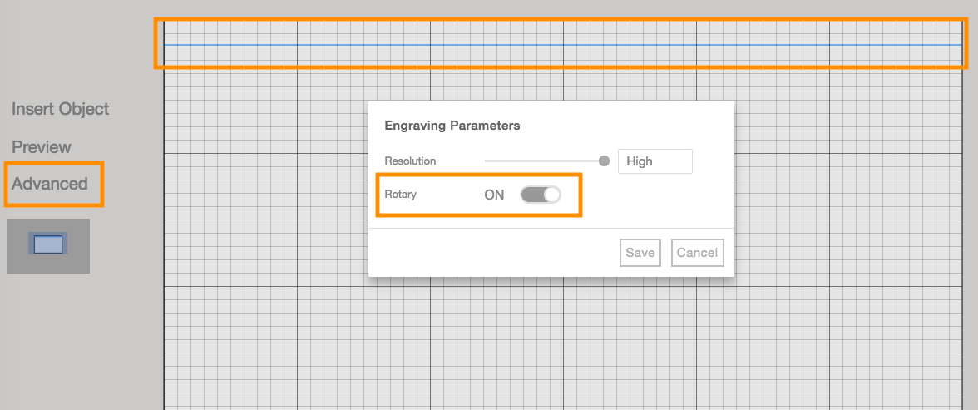Click the Rotary label text
The image size is (978, 410).
tap(400, 195)
